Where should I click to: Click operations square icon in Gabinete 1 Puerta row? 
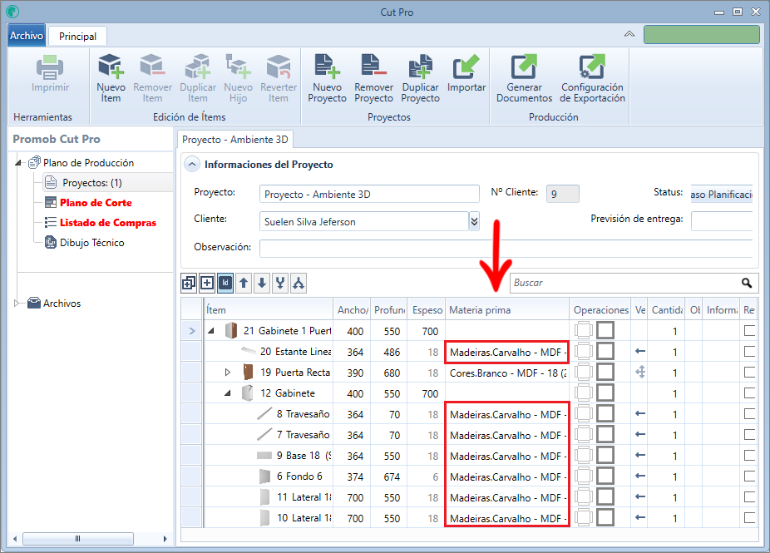pos(605,330)
